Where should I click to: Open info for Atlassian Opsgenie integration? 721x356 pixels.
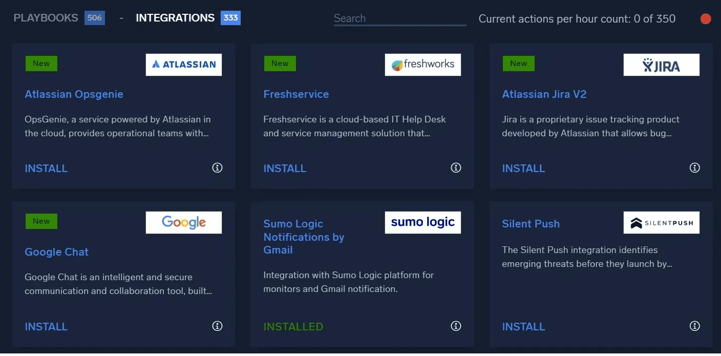(217, 167)
